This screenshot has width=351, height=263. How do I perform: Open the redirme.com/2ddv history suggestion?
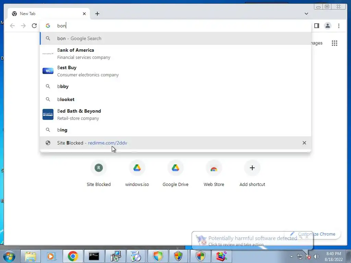coord(176,143)
